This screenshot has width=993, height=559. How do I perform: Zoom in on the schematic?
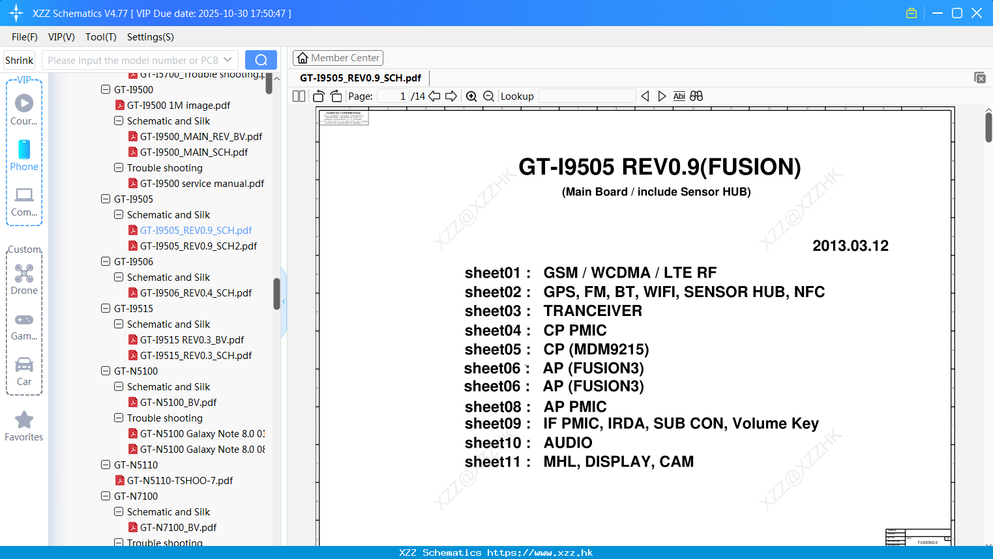point(471,96)
